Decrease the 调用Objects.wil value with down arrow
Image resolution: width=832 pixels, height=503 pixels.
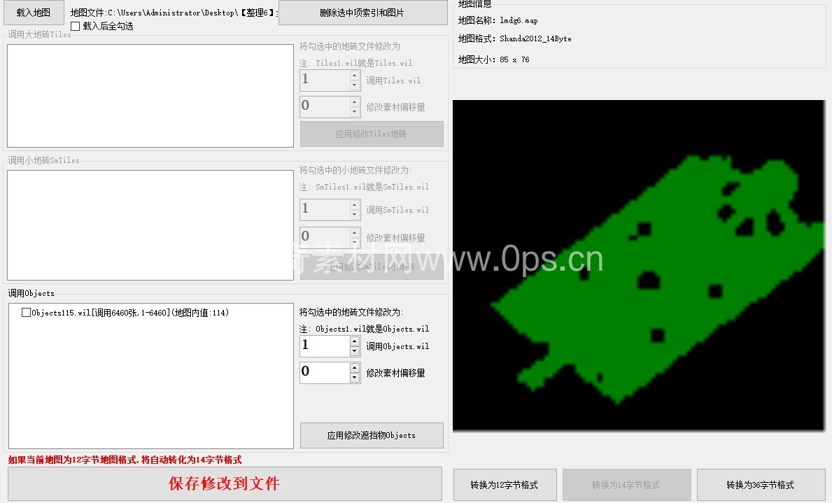pos(355,351)
